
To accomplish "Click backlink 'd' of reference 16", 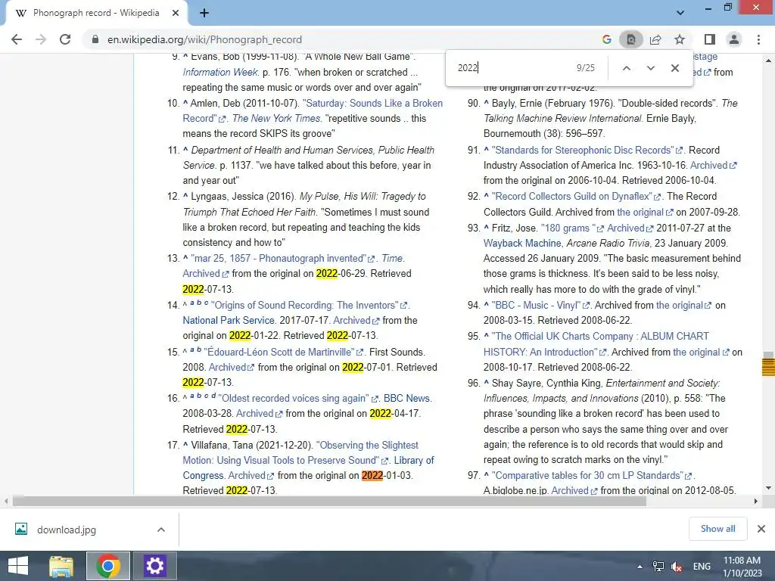I will point(213,395).
